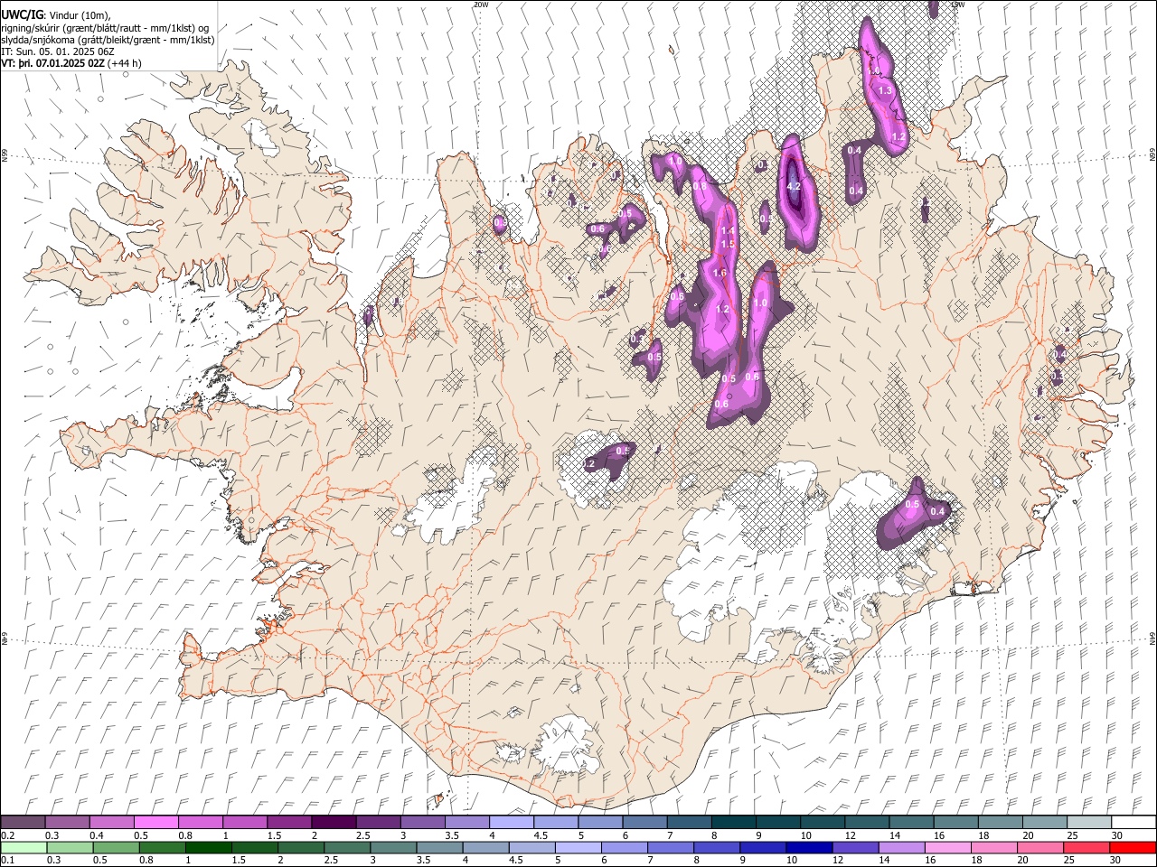Click the 66N latitude label on the right edge
This screenshot has height=867, width=1157.
click(x=1152, y=155)
